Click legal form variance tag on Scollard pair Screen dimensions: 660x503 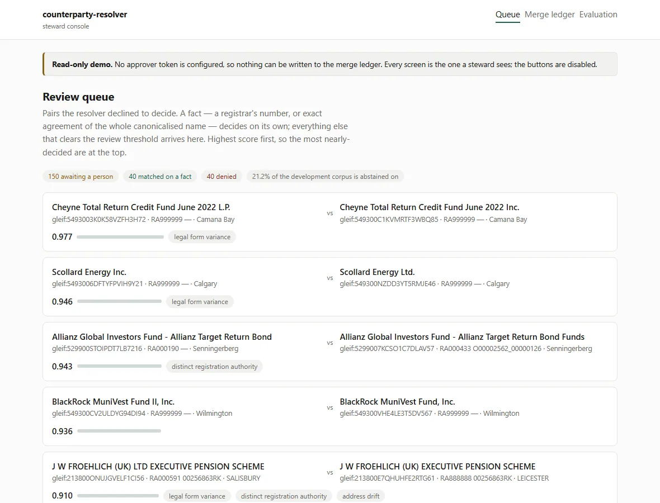pos(200,302)
